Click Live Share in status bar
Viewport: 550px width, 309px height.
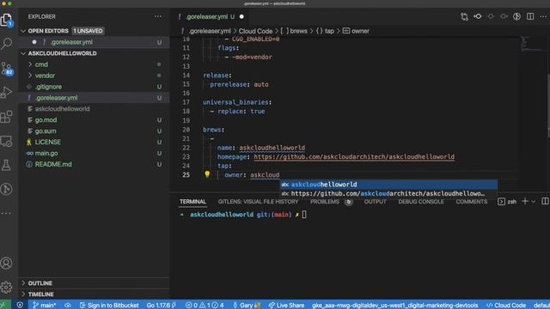[286, 306]
